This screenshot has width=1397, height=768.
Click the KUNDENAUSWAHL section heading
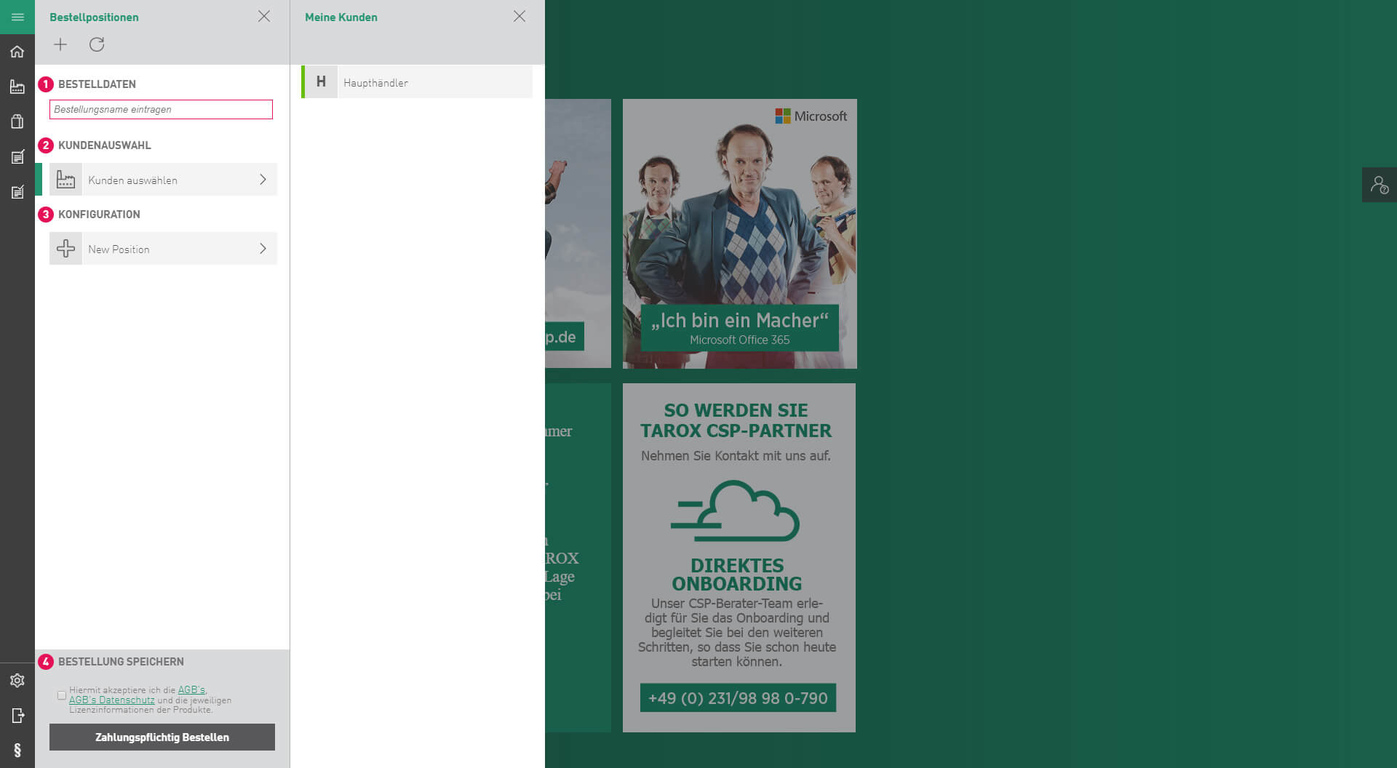pyautogui.click(x=105, y=145)
